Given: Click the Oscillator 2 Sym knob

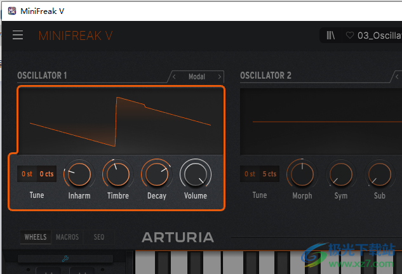Looking at the screenshot, I should (x=341, y=174).
